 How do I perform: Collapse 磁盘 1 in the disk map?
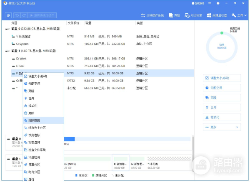(x=8, y=159)
